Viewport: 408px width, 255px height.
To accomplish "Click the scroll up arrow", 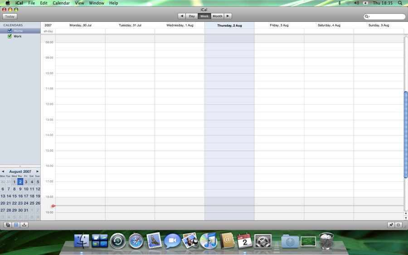I will (406, 213).
